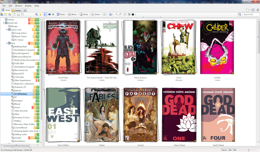Open the File menu
The image size is (260, 152).
pos(4,6)
